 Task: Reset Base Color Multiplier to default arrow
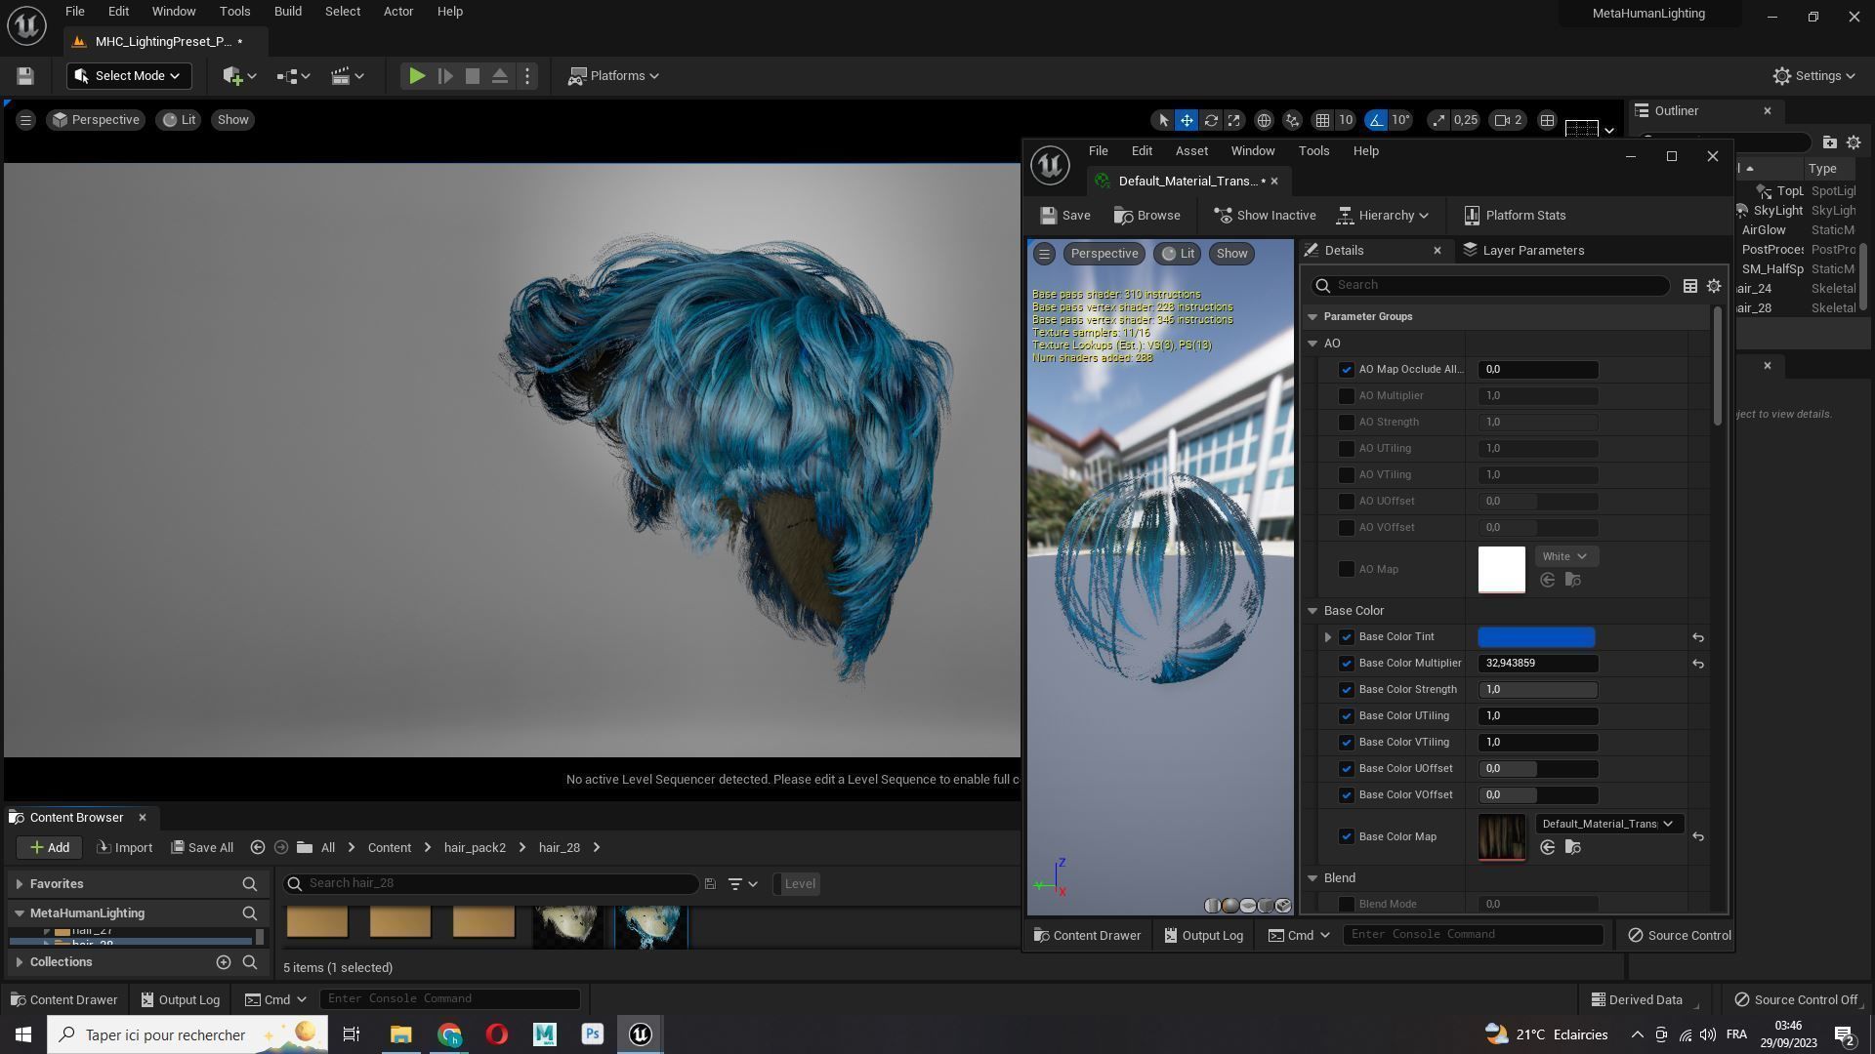pos(1698,664)
